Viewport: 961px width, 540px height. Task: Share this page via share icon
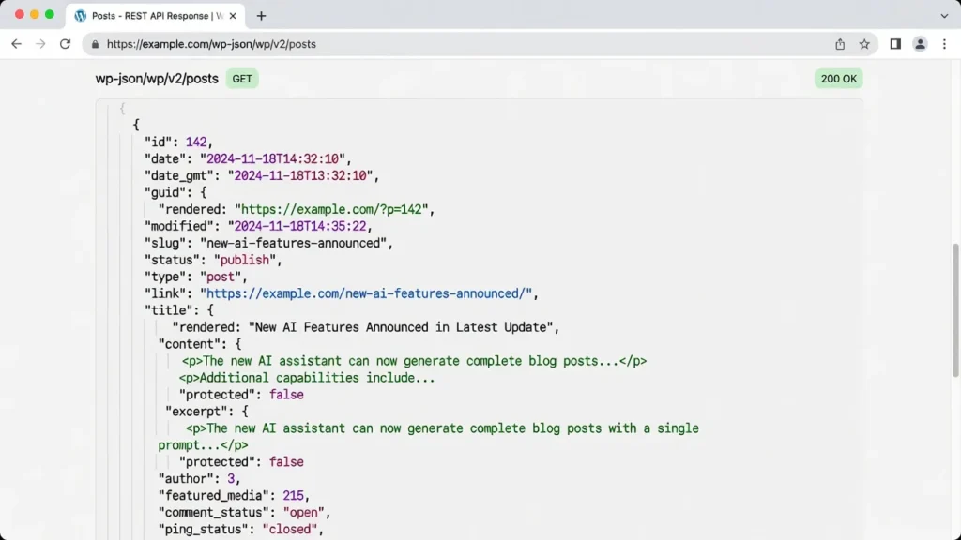click(x=840, y=44)
